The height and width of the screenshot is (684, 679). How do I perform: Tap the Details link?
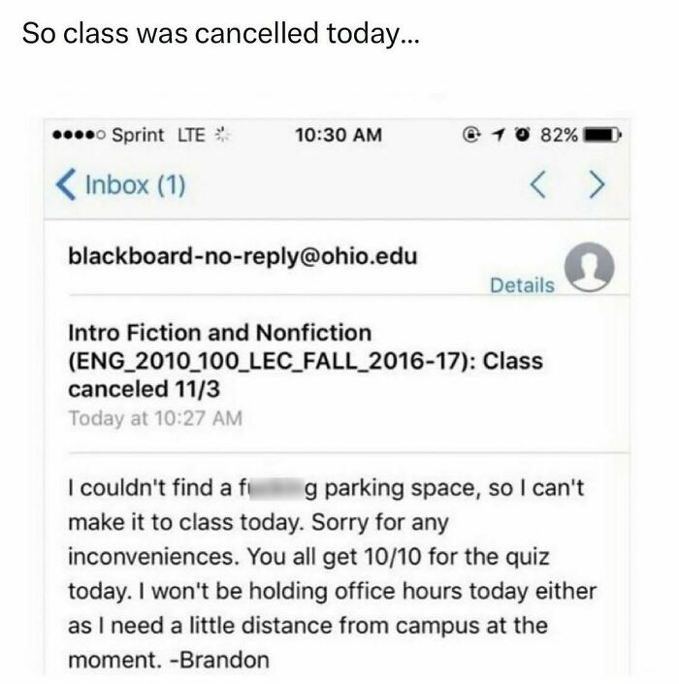pos(522,285)
